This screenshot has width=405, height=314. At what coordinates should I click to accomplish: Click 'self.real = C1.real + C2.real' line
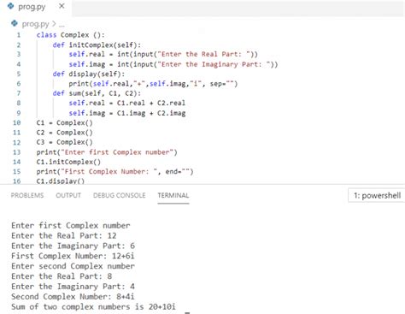click(x=126, y=103)
